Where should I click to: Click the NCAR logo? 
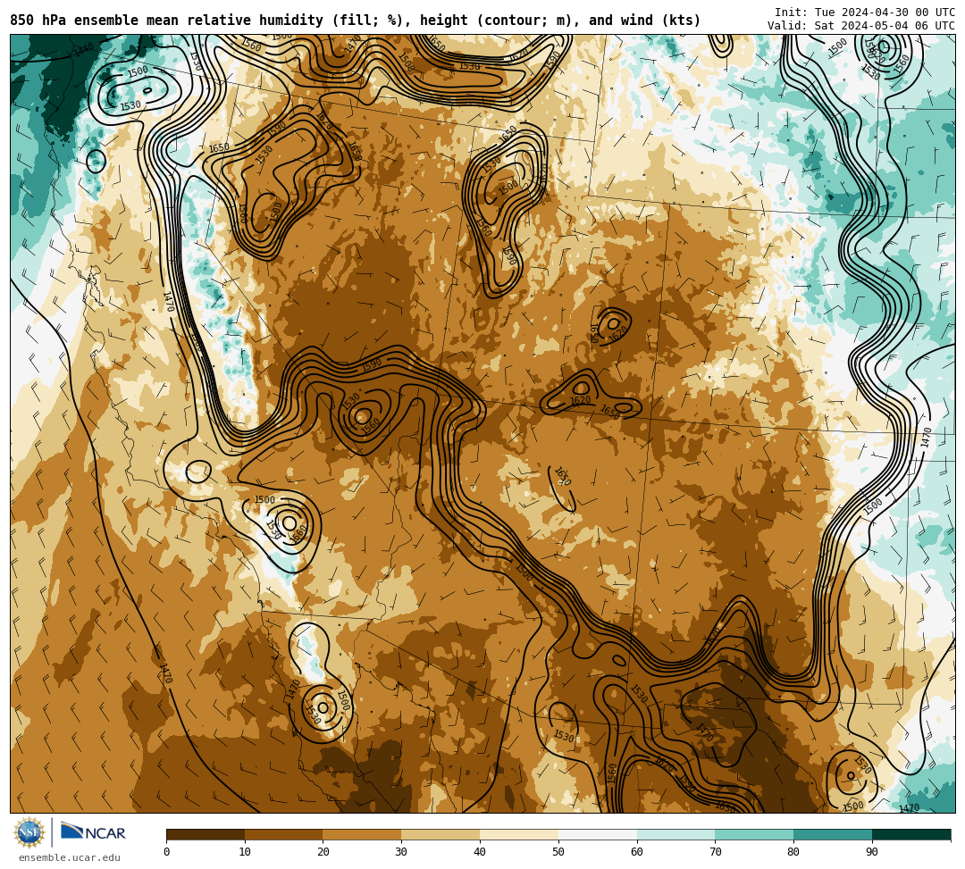[93, 832]
